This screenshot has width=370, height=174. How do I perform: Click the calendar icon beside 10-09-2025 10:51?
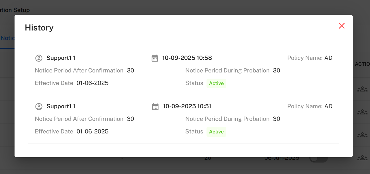click(x=155, y=107)
